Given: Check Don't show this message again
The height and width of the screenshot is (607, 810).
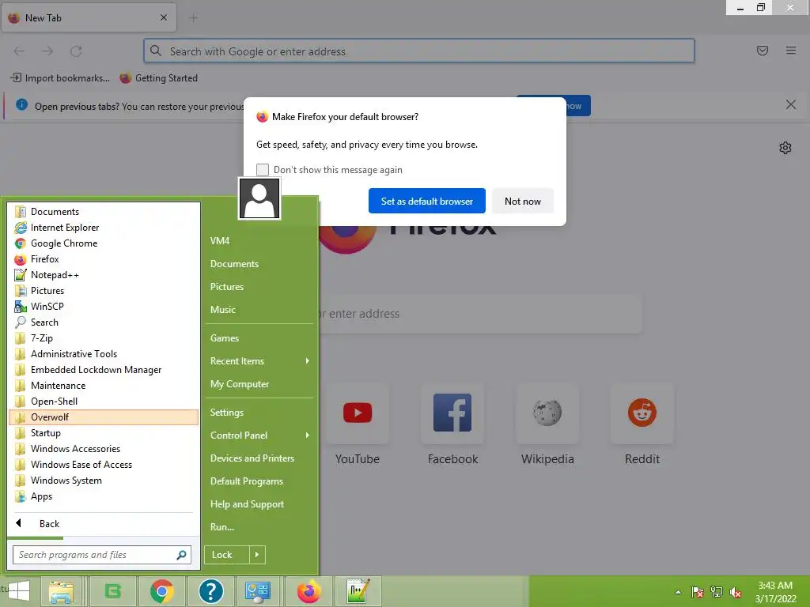Looking at the screenshot, I should [x=263, y=170].
